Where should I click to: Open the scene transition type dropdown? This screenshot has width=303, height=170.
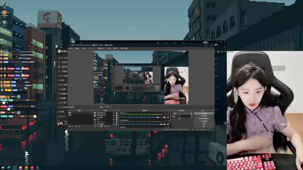181,113
